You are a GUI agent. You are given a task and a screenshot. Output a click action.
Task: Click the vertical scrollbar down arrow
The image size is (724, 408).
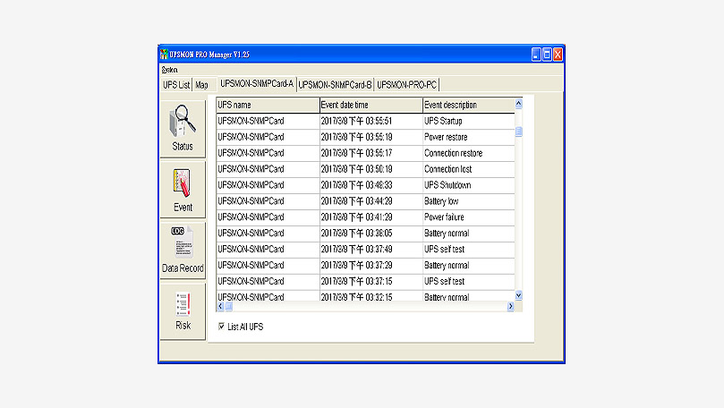(x=518, y=294)
